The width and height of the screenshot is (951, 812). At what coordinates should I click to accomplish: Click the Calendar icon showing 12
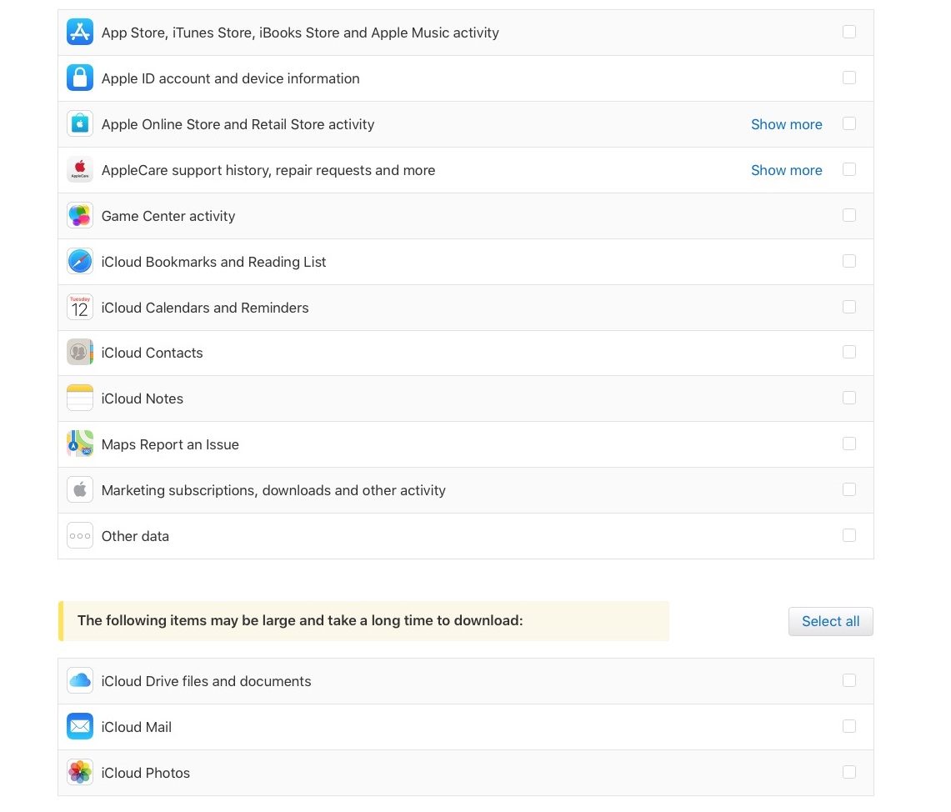pos(80,308)
